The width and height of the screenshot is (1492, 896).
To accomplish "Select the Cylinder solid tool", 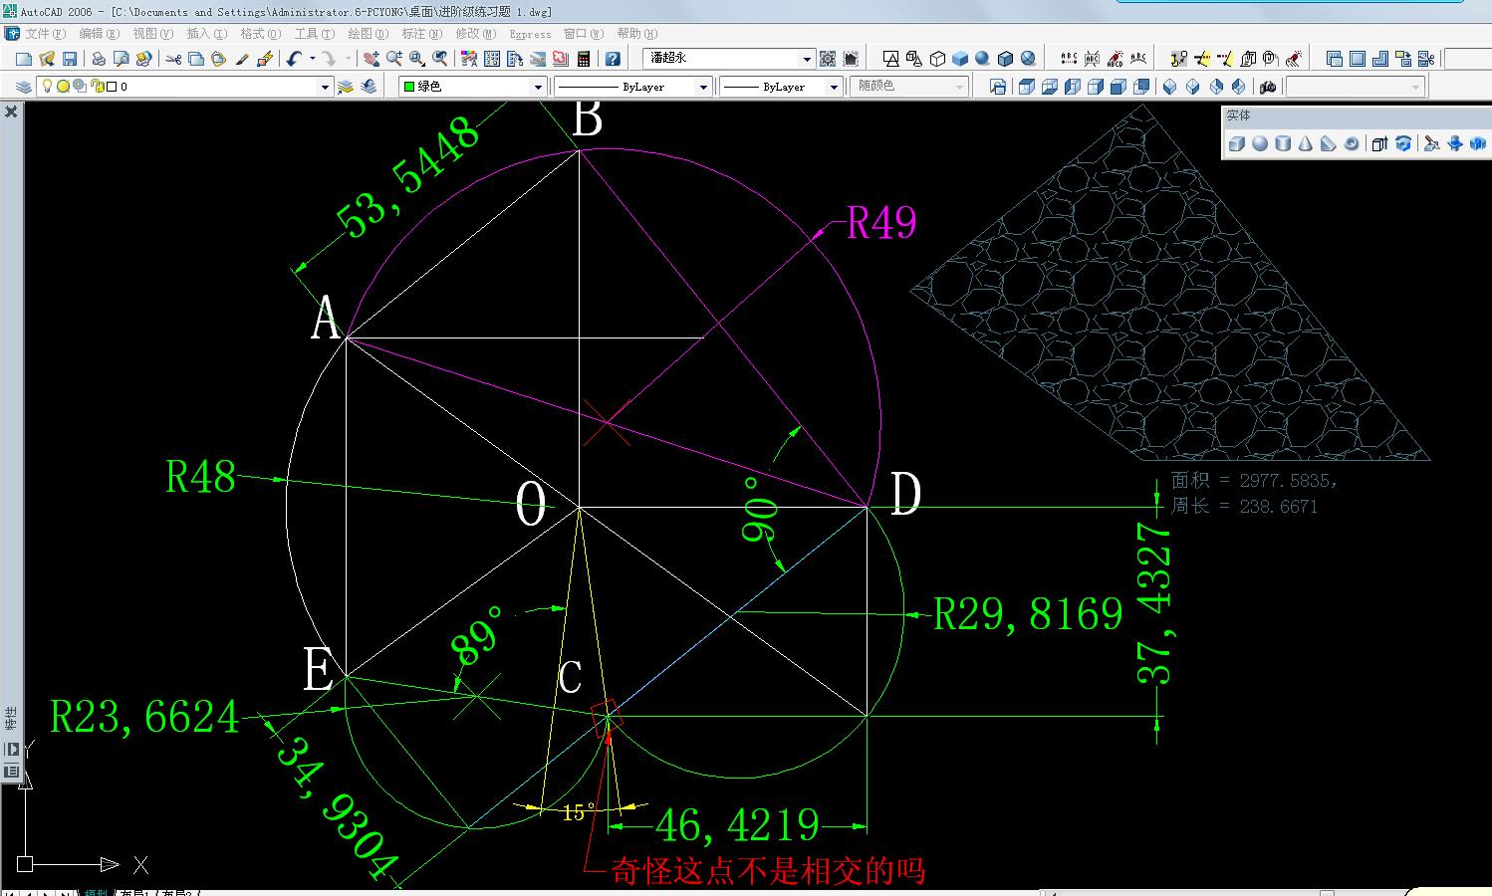I will pyautogui.click(x=1283, y=143).
